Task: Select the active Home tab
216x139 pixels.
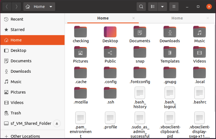Action: pos(103,18)
